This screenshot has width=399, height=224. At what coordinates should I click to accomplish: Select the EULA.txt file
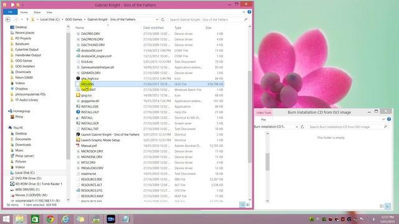tap(87, 62)
